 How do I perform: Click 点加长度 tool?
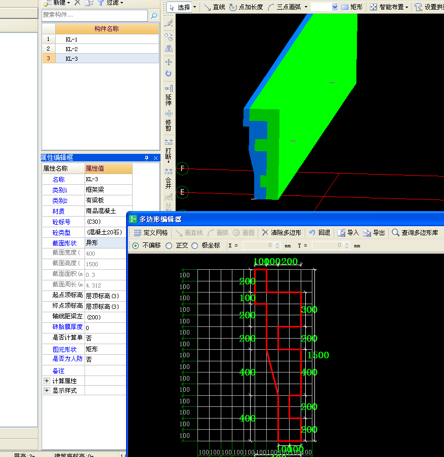coord(246,7)
